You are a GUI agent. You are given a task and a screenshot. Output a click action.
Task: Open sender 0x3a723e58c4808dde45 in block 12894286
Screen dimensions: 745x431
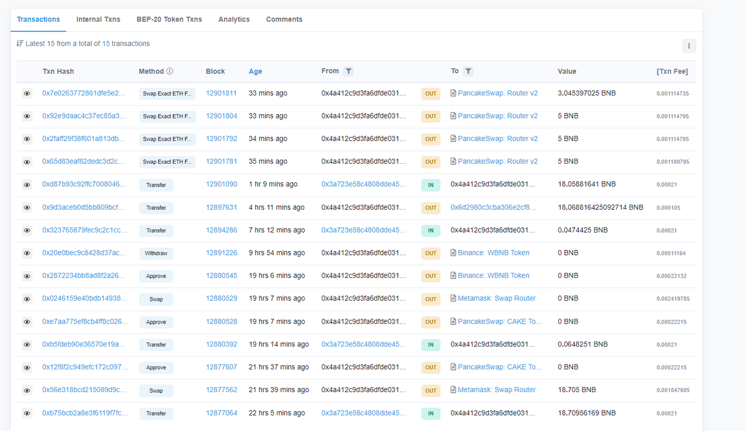364,230
